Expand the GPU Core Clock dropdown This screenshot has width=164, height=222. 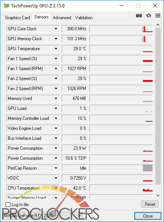coord(56,29)
